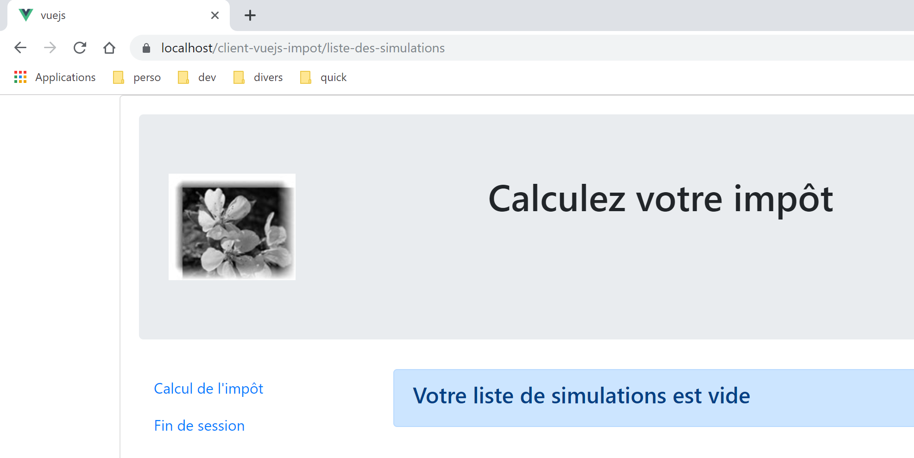Reload the current page

point(80,48)
